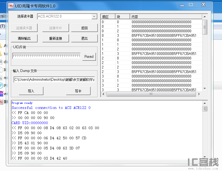Click the 写卡 button

tap(78, 91)
